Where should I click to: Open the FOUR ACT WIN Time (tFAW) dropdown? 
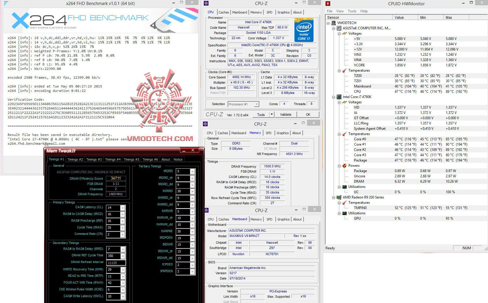tap(123, 283)
